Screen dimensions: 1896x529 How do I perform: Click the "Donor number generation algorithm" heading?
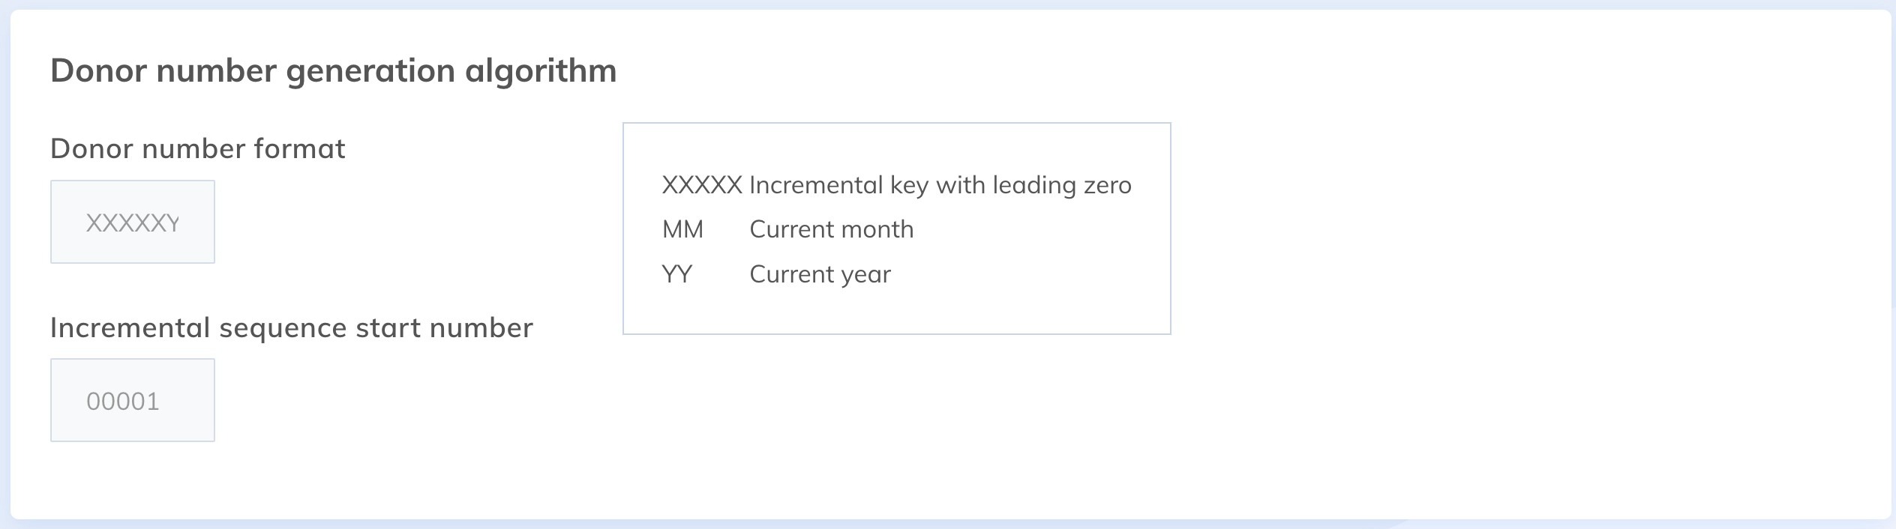333,70
